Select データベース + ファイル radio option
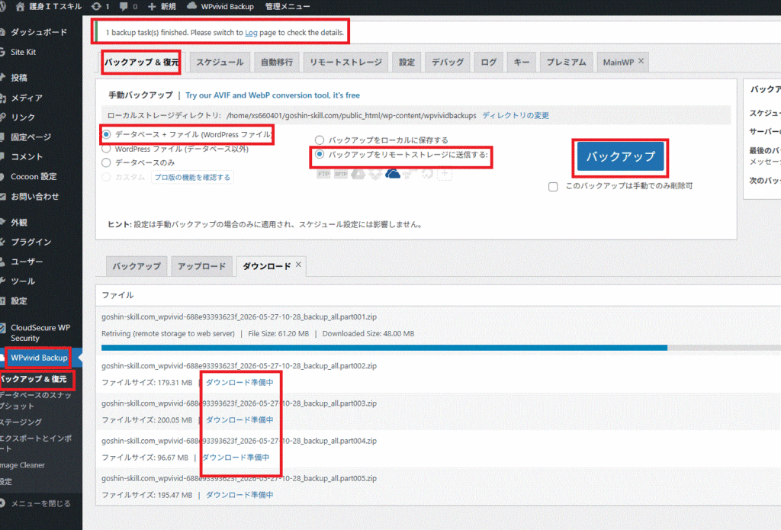This screenshot has height=530, width=781. point(106,134)
